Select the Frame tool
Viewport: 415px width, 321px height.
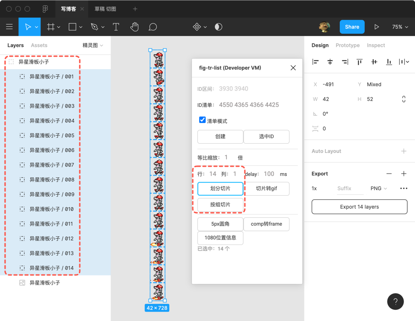[51, 27]
